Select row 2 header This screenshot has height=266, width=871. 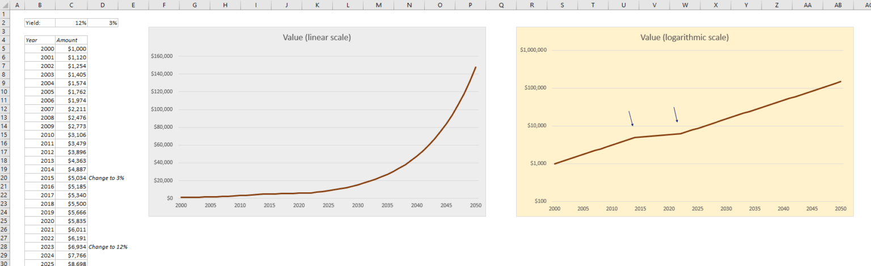click(x=4, y=23)
